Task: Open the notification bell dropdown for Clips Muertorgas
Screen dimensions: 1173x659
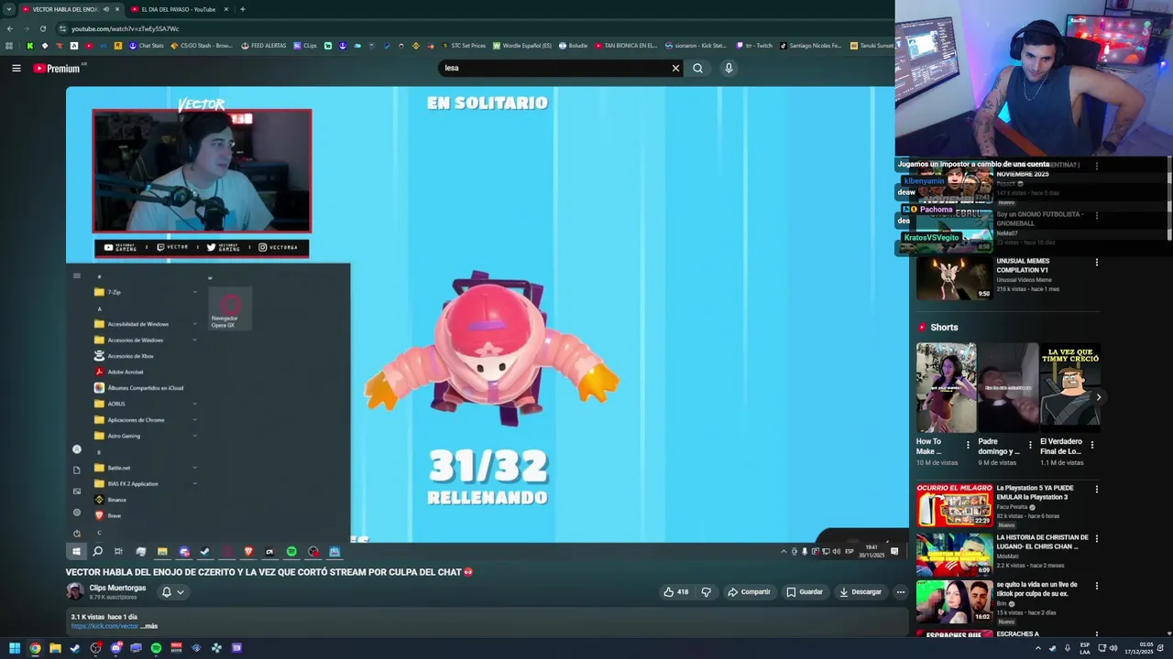Action: (x=173, y=592)
